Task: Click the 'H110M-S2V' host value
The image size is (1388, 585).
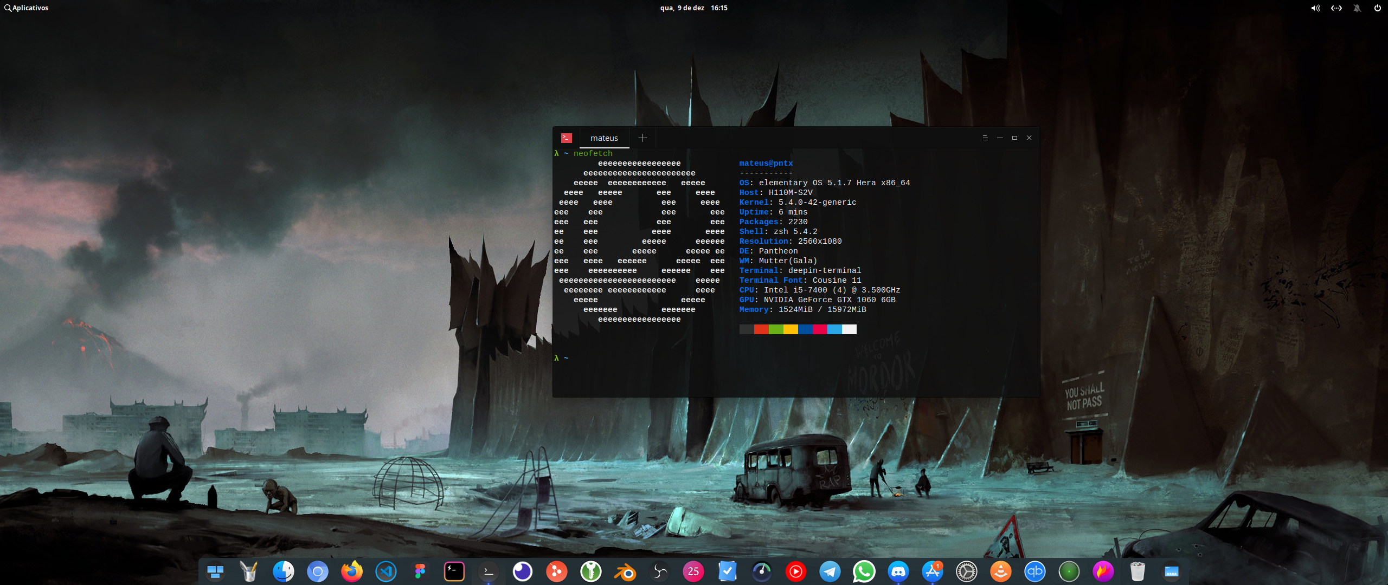Action: click(x=791, y=193)
